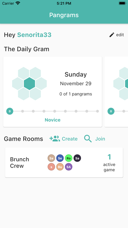Click the magnifying glass Join icon
Screen dimensions: 128x228
coord(88,139)
